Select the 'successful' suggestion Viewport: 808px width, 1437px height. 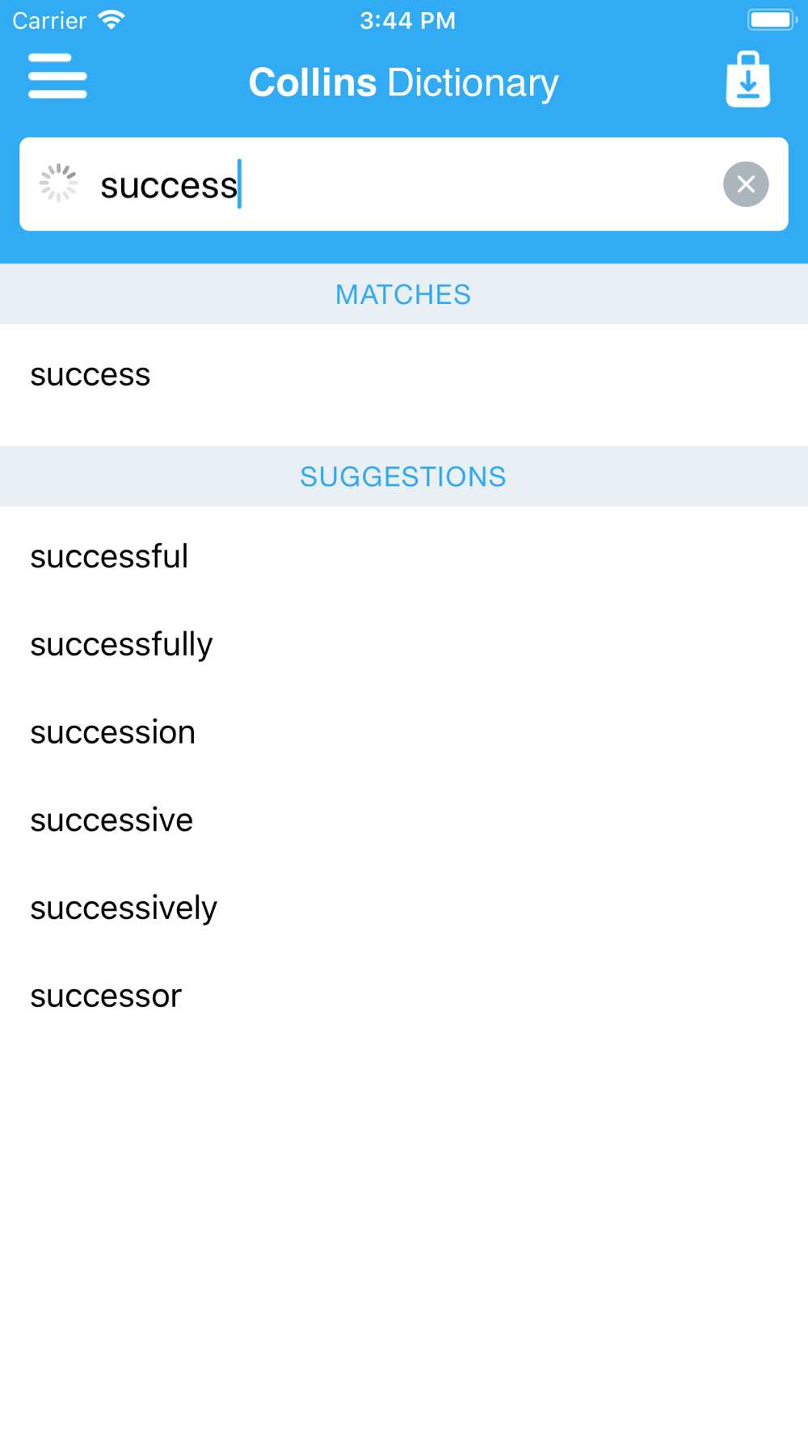(404, 557)
